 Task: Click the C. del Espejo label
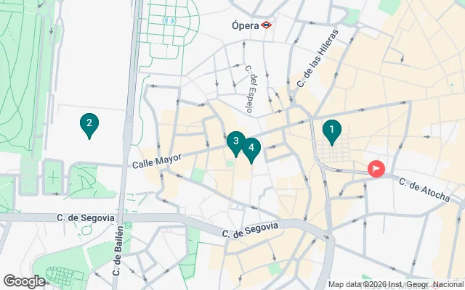(251, 88)
